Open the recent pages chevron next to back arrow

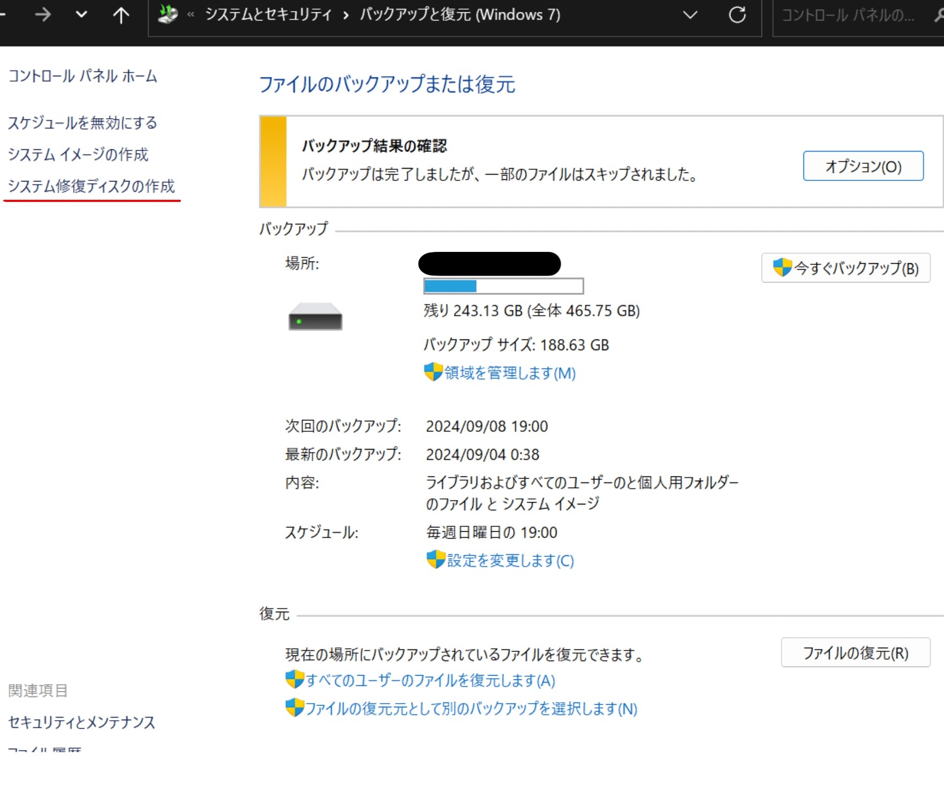tap(81, 15)
